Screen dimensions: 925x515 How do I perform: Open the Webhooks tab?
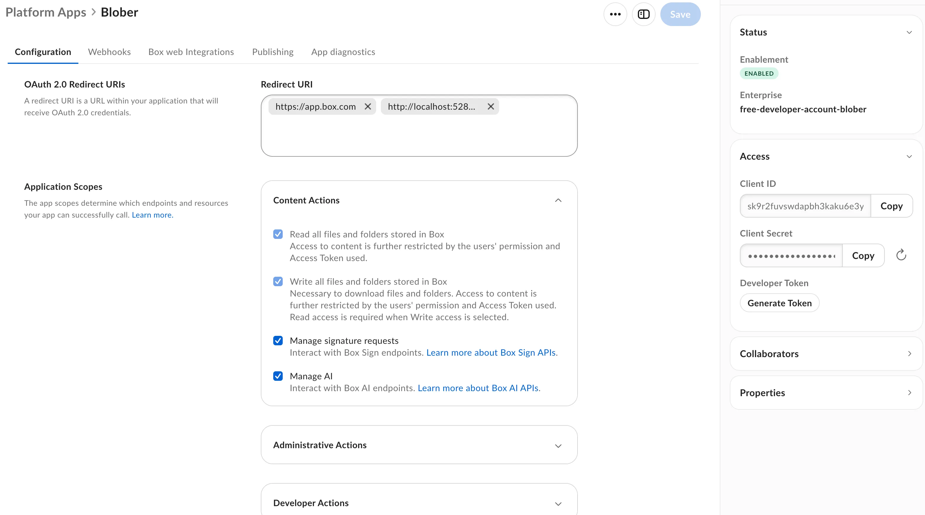109,52
